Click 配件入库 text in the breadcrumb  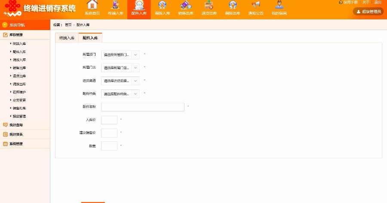[83, 25]
